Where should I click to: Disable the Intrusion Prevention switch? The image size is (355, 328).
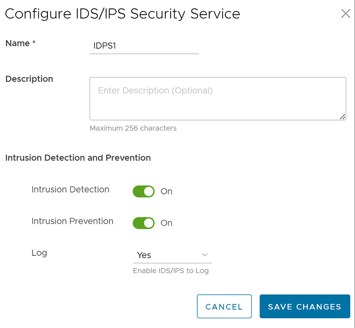click(144, 223)
